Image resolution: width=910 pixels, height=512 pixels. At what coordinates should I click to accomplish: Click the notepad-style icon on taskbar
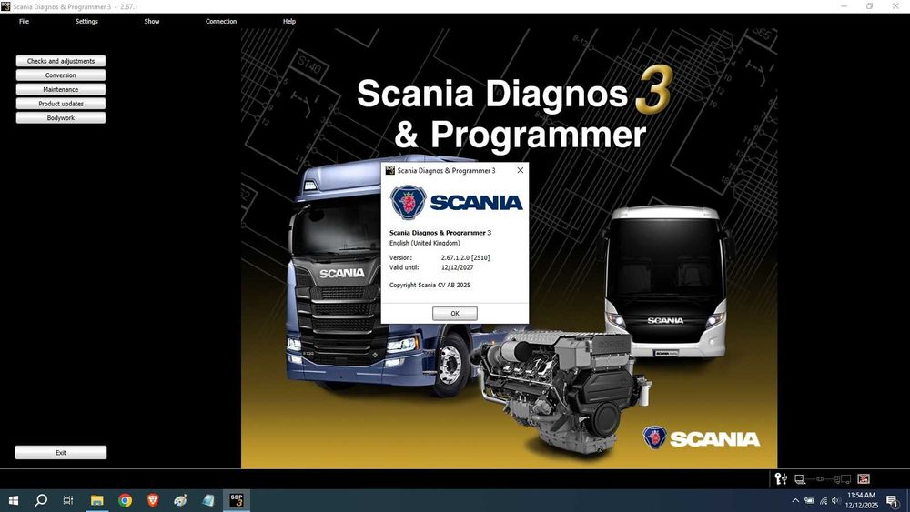pos(208,500)
